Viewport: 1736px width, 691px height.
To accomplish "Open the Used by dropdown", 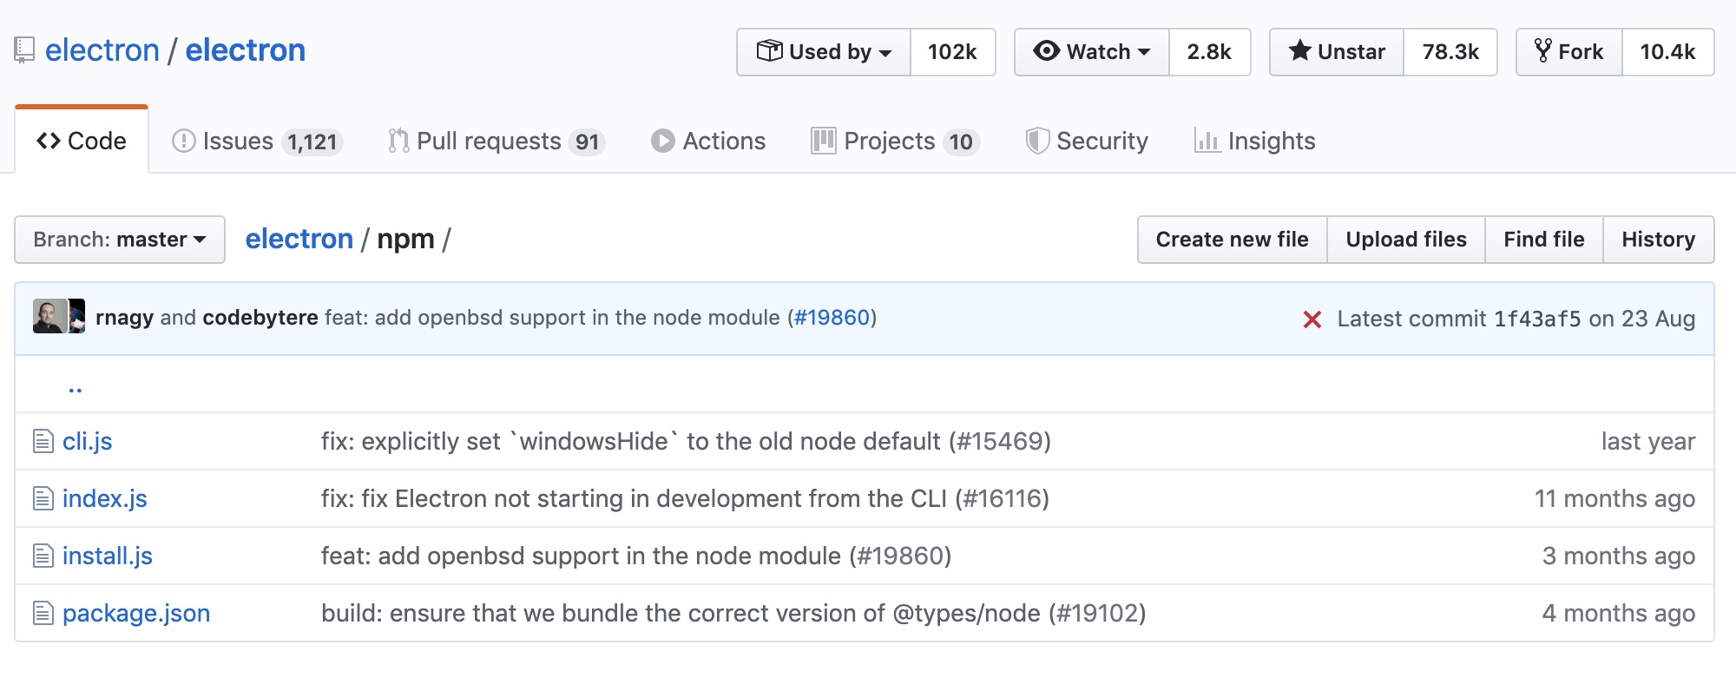I will (824, 52).
